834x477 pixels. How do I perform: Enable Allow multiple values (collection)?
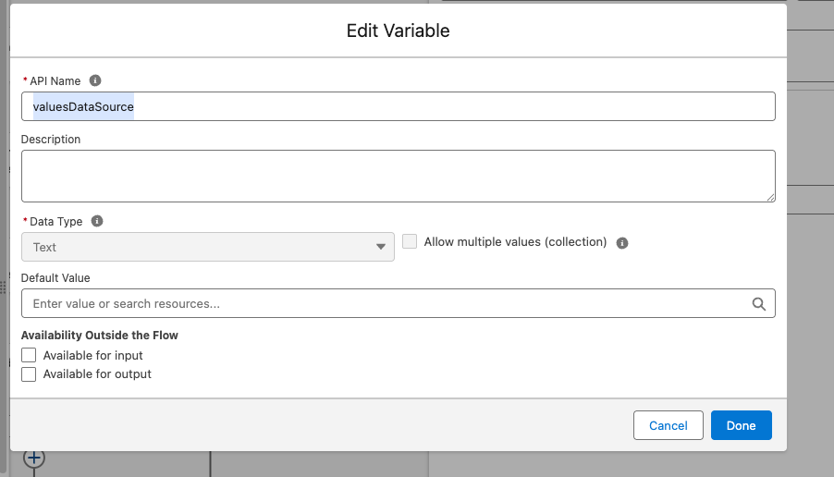coord(411,242)
